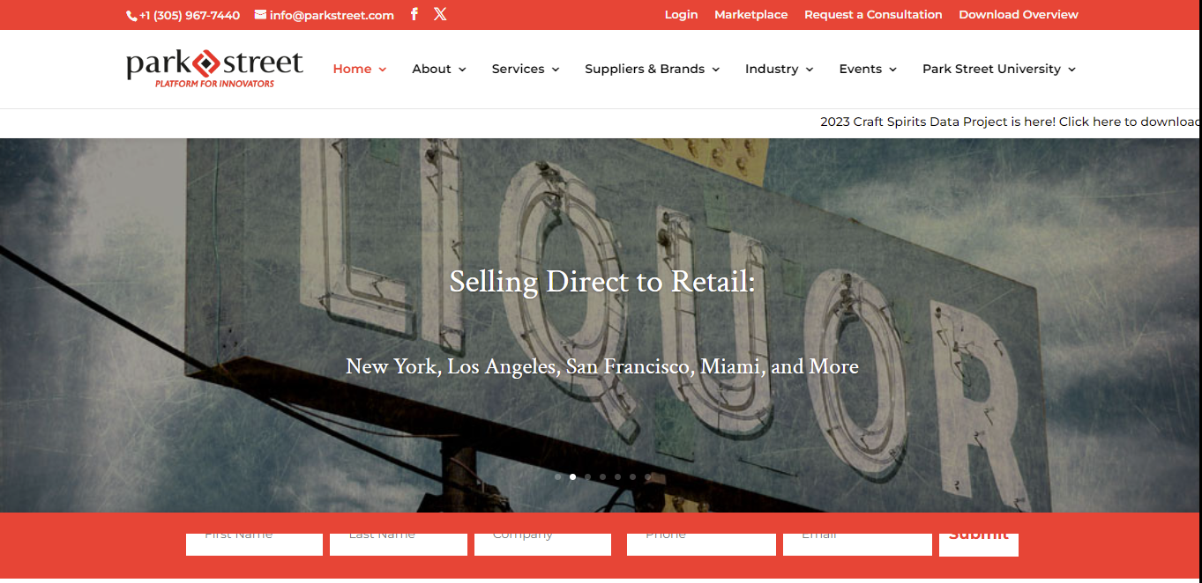Screen dimensions: 1202x583
Task: Click the envelope icon beside info@parkstreet.com
Action: coord(260,15)
